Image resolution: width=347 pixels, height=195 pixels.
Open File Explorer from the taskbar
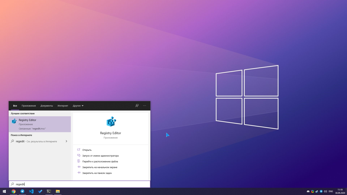[58, 191]
